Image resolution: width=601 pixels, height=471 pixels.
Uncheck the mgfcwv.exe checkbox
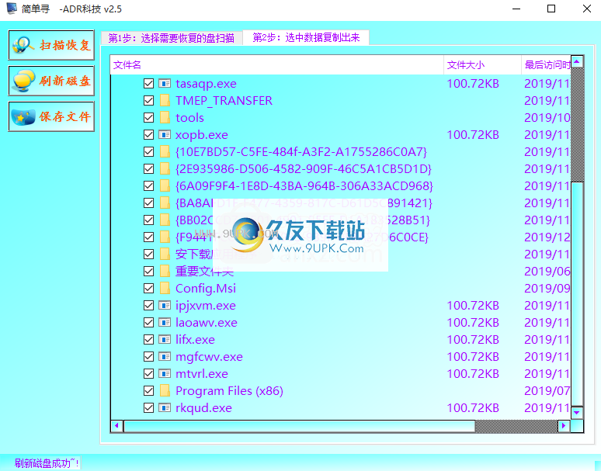[x=149, y=356]
